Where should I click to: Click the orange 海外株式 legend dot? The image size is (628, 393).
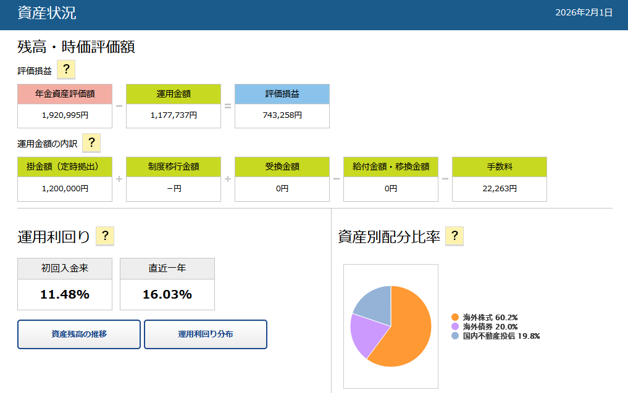[x=455, y=317]
